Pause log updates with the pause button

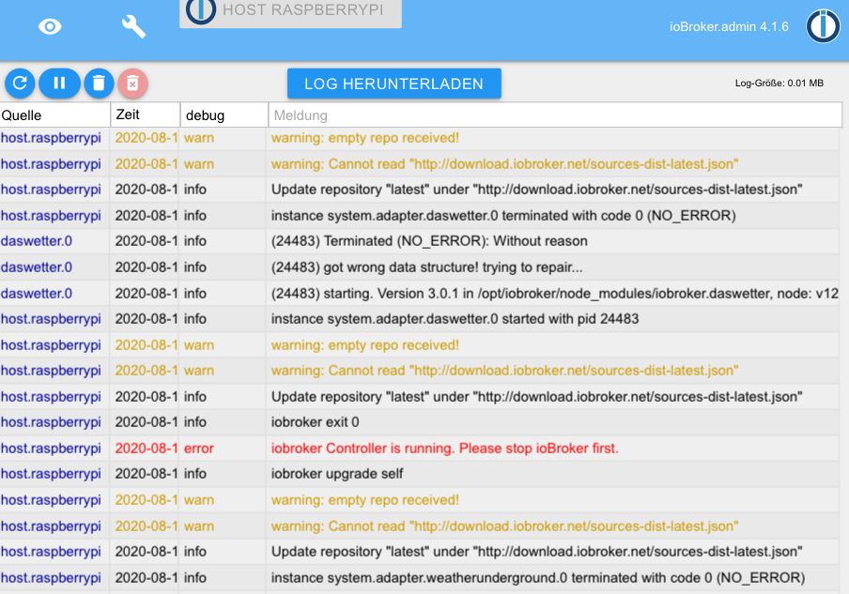pyautogui.click(x=59, y=84)
